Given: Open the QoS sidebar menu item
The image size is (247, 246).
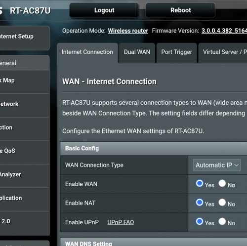Looking at the screenshot, I should pos(25,152).
